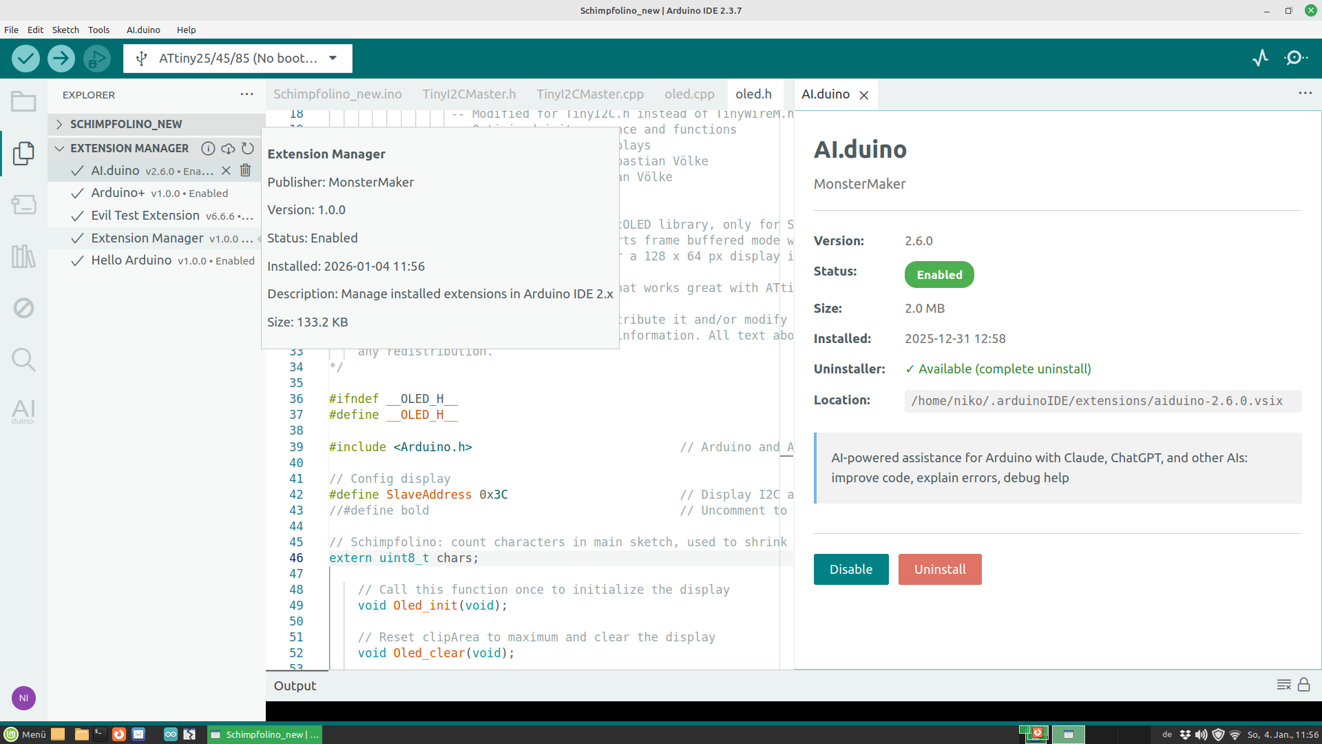
Task: Toggle autoscroll lock in the Output panel
Action: pos(1305,685)
